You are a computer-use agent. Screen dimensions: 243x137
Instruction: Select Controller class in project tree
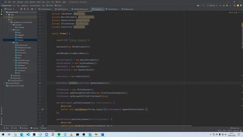pyautogui.click(x=21, y=27)
